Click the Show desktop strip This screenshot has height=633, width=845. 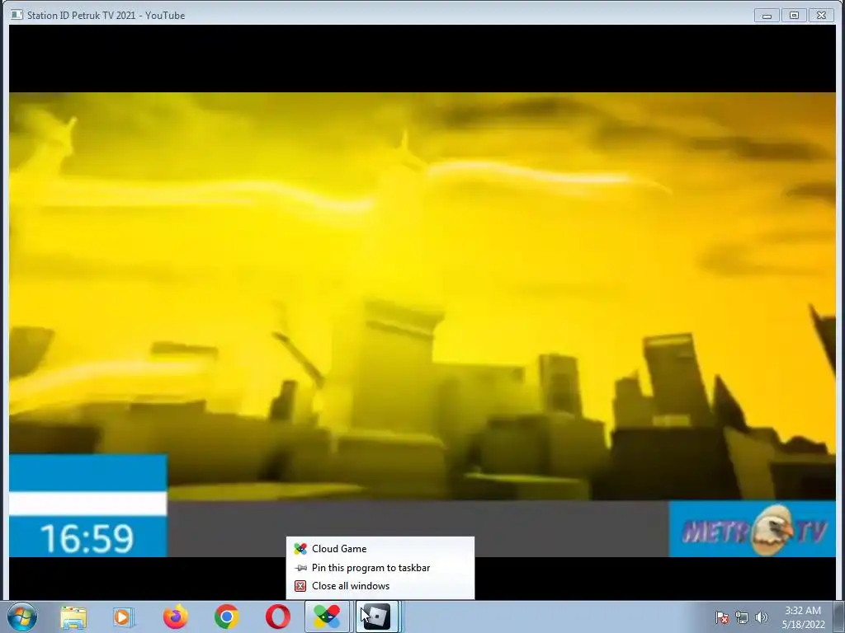[x=839, y=617]
